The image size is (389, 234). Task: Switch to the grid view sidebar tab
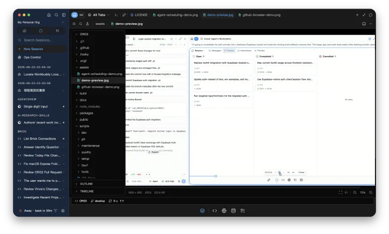[x=58, y=31]
